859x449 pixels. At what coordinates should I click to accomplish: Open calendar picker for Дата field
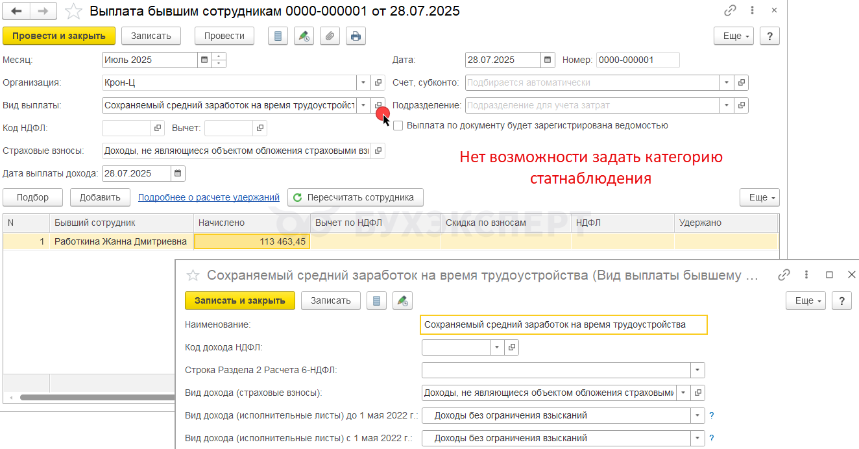point(548,60)
